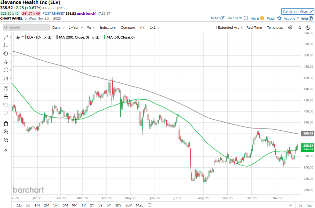This screenshot has height=208, width=315.
Task: Open the candlestick chart type dropdown
Action: (x=91, y=28)
